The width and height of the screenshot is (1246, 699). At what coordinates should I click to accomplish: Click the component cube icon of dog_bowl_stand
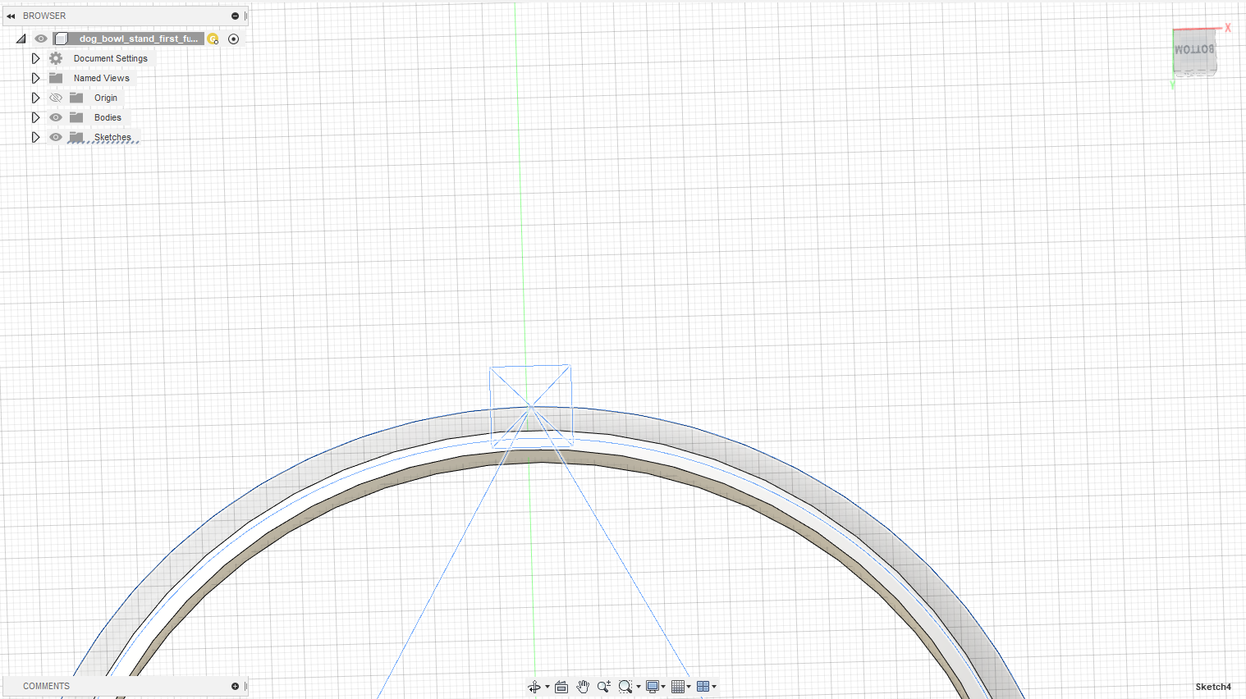tap(61, 39)
